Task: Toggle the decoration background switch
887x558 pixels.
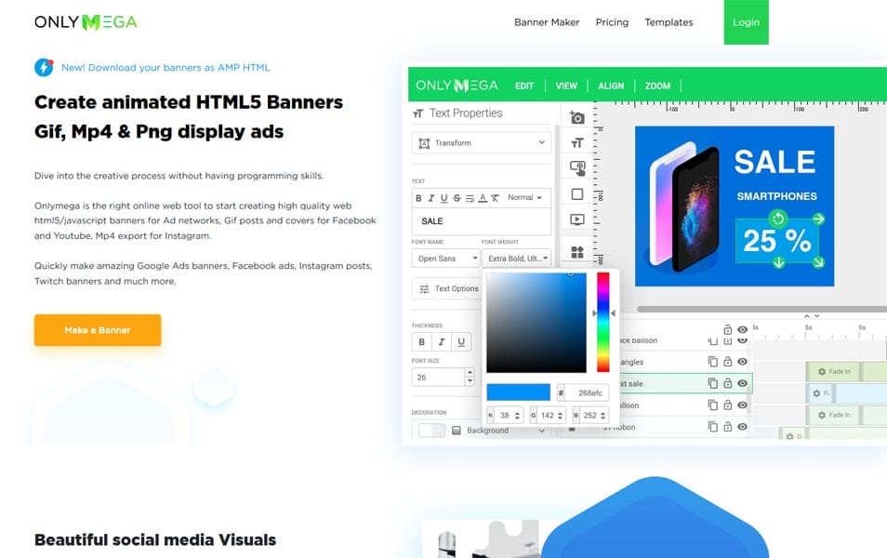Action: click(430, 431)
